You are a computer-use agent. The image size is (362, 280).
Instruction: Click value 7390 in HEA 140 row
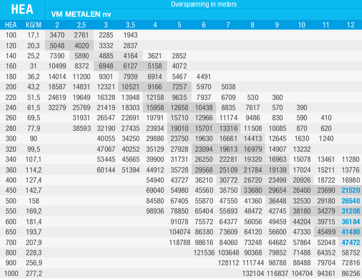[57, 56]
